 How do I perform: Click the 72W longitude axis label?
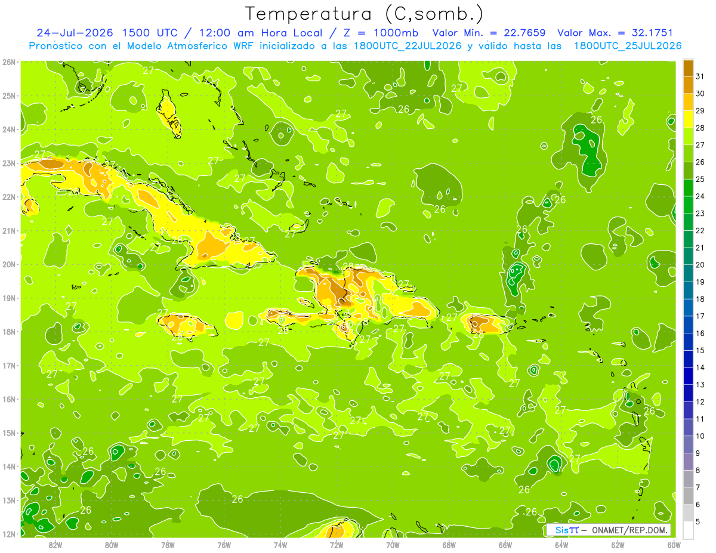[x=337, y=544]
